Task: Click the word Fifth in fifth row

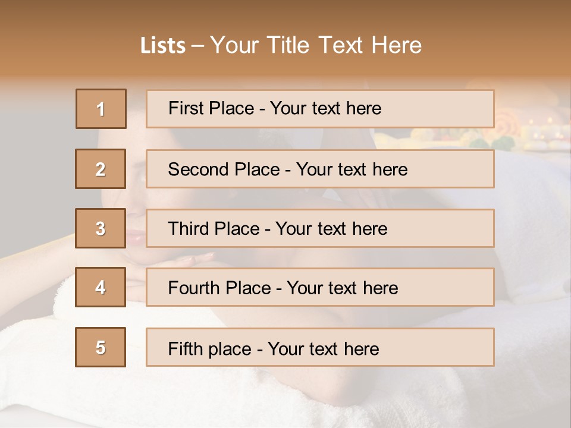Action: coord(185,349)
